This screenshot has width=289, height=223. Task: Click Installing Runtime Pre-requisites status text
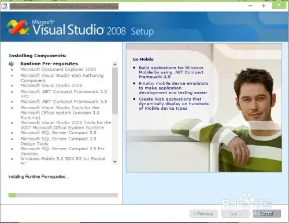pyautogui.click(x=39, y=177)
